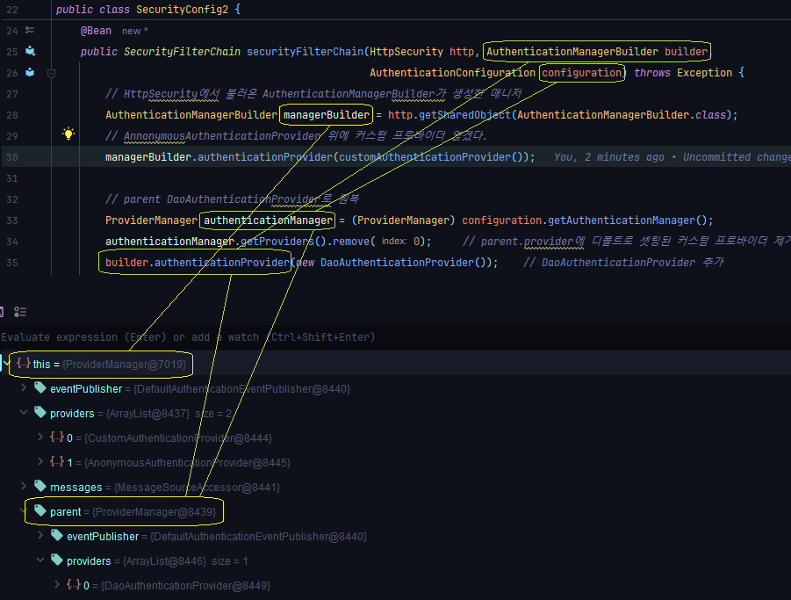Collapse the providers ArrayList@8446 node under parent
Image resolution: width=791 pixels, height=600 pixels.
pos(40,560)
